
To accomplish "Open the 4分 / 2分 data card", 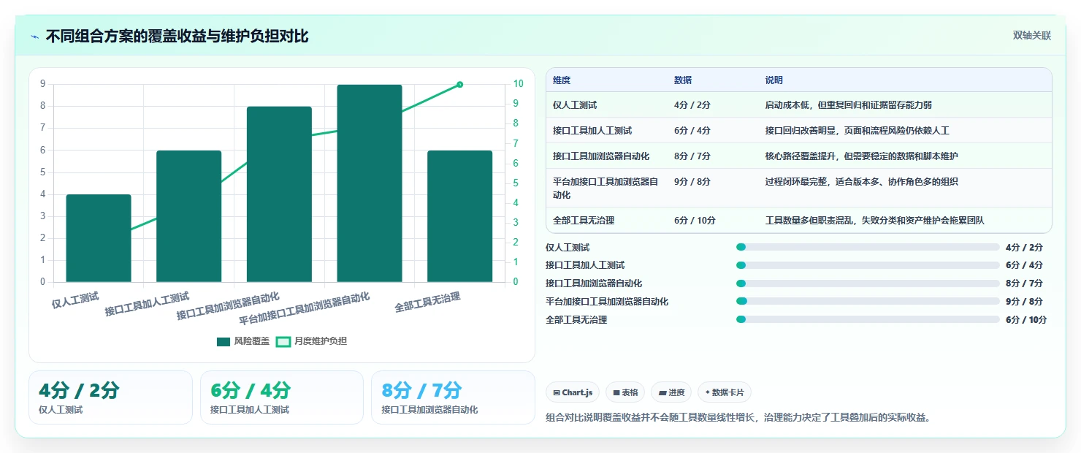I will click(x=110, y=397).
